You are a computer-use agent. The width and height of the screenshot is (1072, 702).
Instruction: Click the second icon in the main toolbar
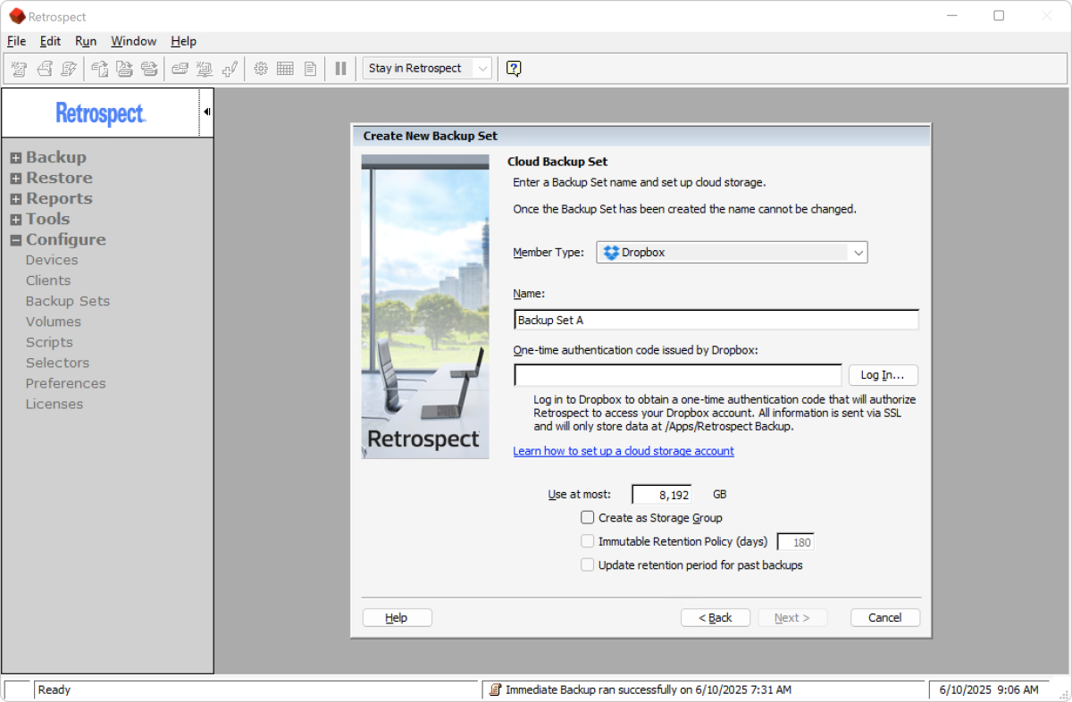[44, 68]
